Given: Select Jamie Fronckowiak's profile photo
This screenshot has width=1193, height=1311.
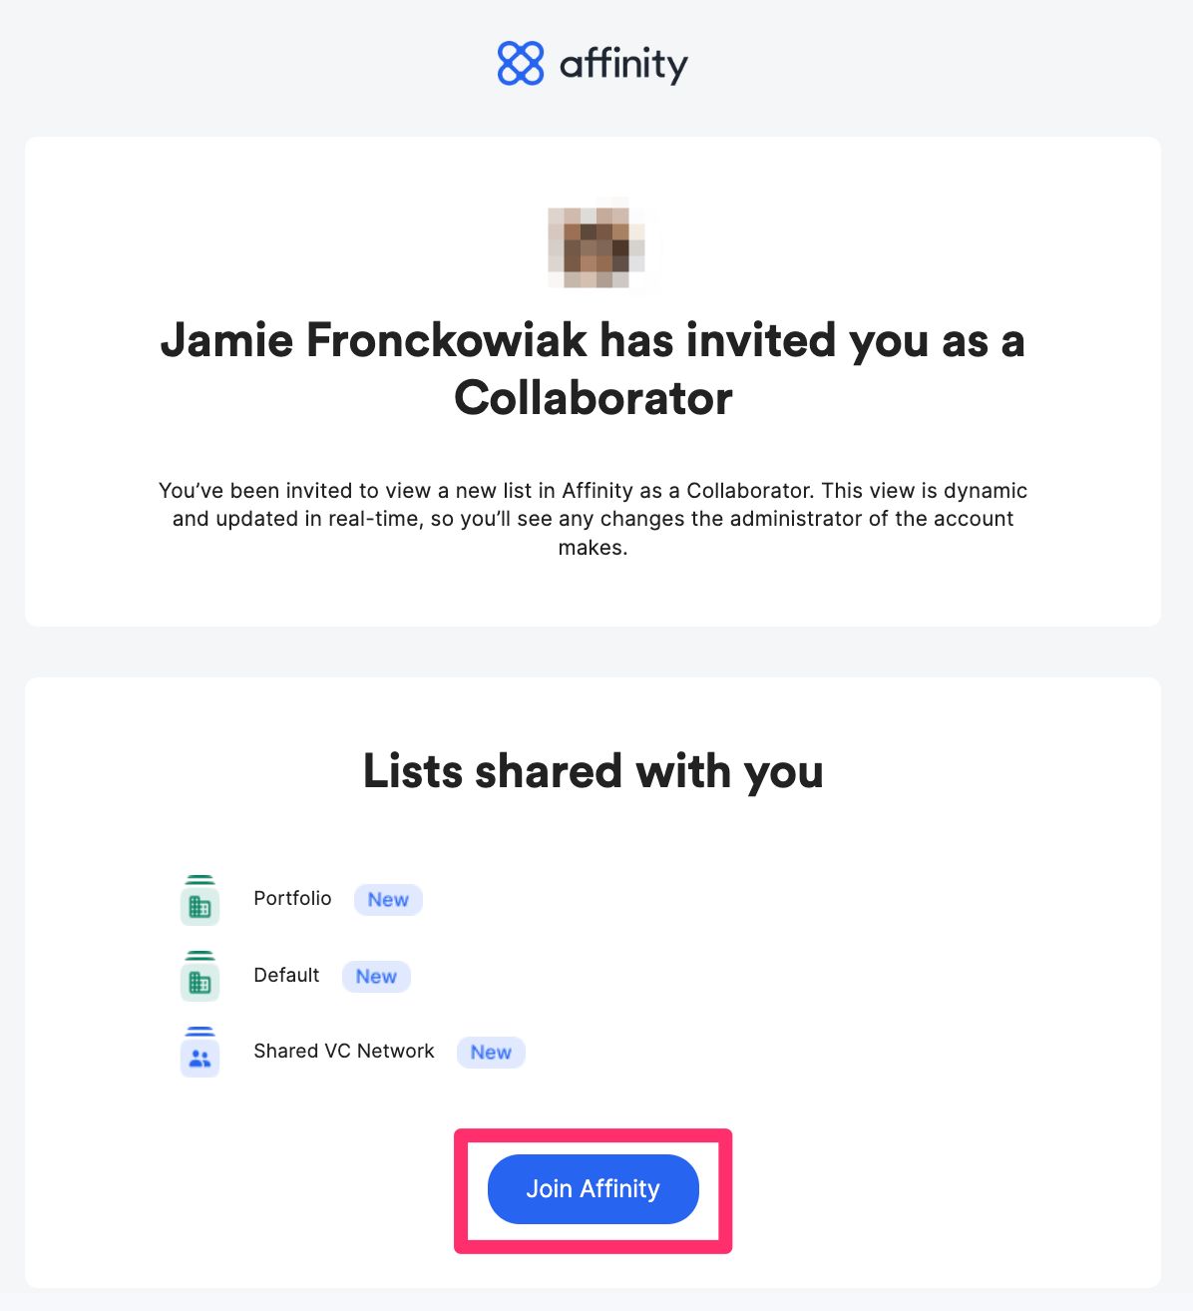Looking at the screenshot, I should 596,245.
